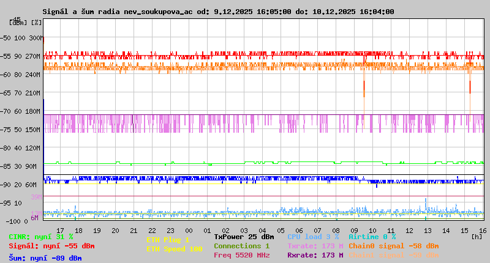Click the '-85 30 90M' y-axis label
This screenshot has height=263, width=490.
click(18, 166)
